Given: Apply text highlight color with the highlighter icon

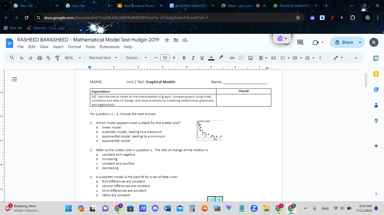Looking at the screenshot, I should coord(221,58).
